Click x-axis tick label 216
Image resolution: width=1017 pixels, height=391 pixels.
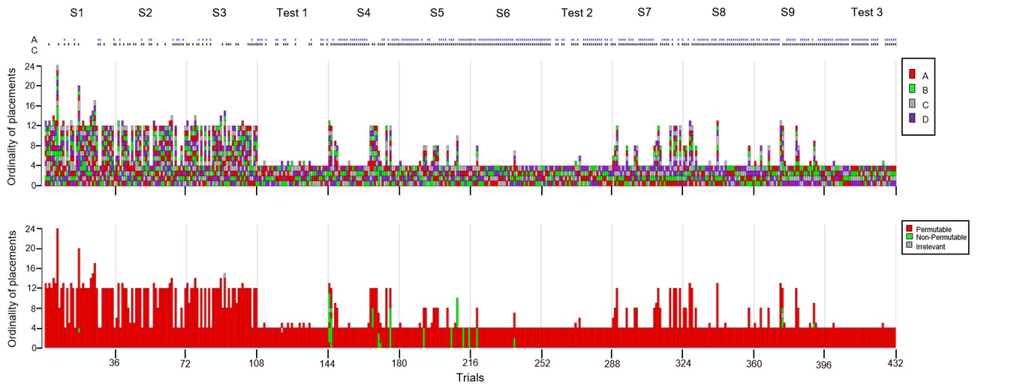(470, 364)
